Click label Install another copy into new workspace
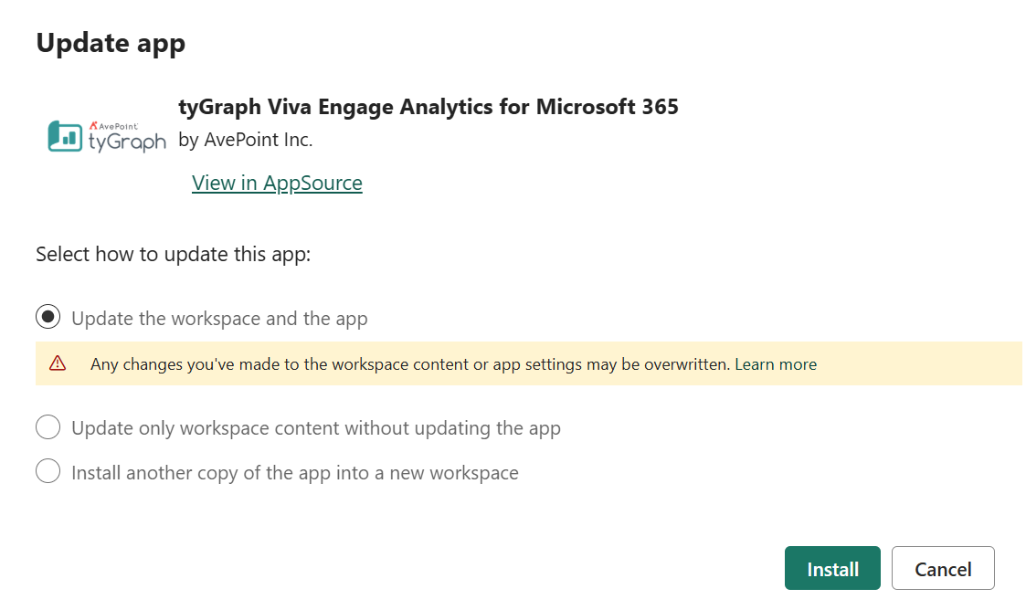 (x=295, y=473)
